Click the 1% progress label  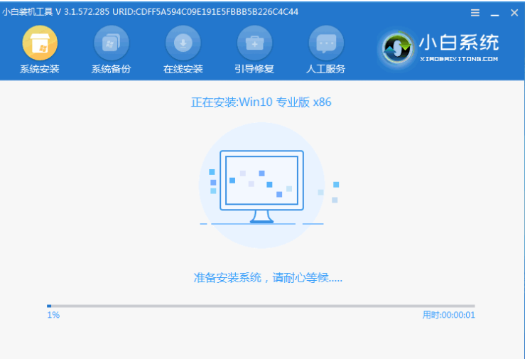coord(53,315)
